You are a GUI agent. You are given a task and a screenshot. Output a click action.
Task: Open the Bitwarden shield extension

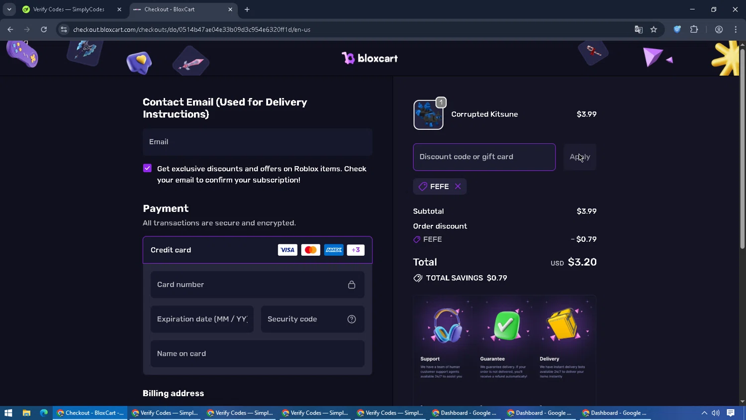coord(677,29)
